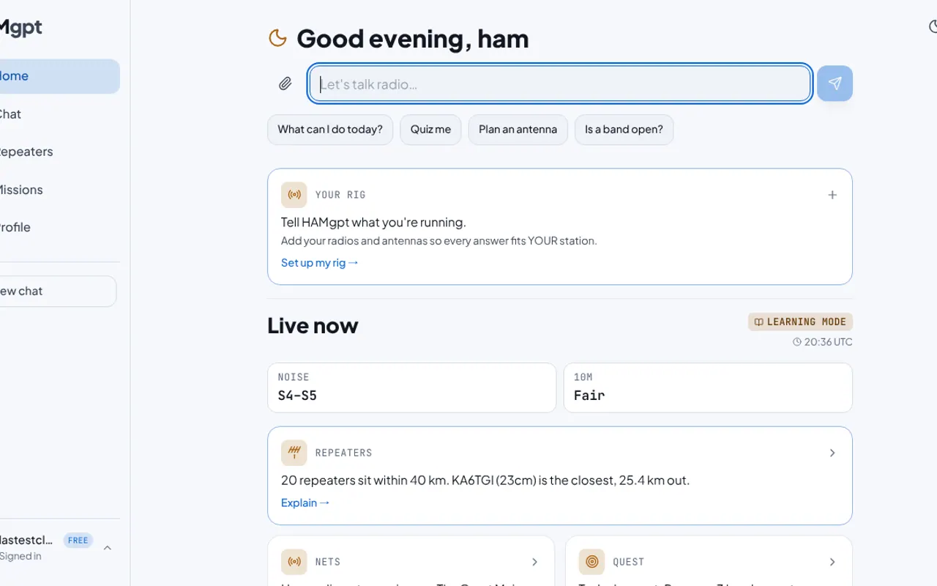Screen dimensions: 937x586
Task: Open the repeaters 'Explain' link
Action: point(305,502)
